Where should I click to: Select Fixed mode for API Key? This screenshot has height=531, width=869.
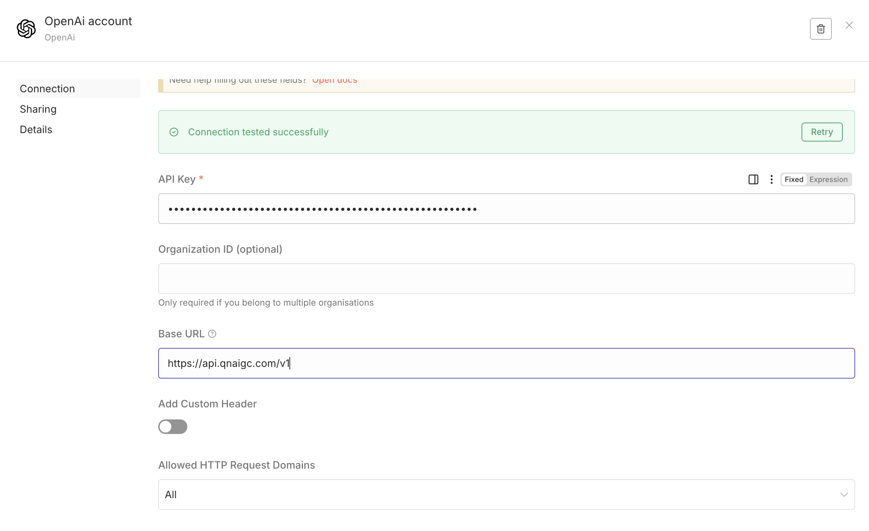(794, 179)
